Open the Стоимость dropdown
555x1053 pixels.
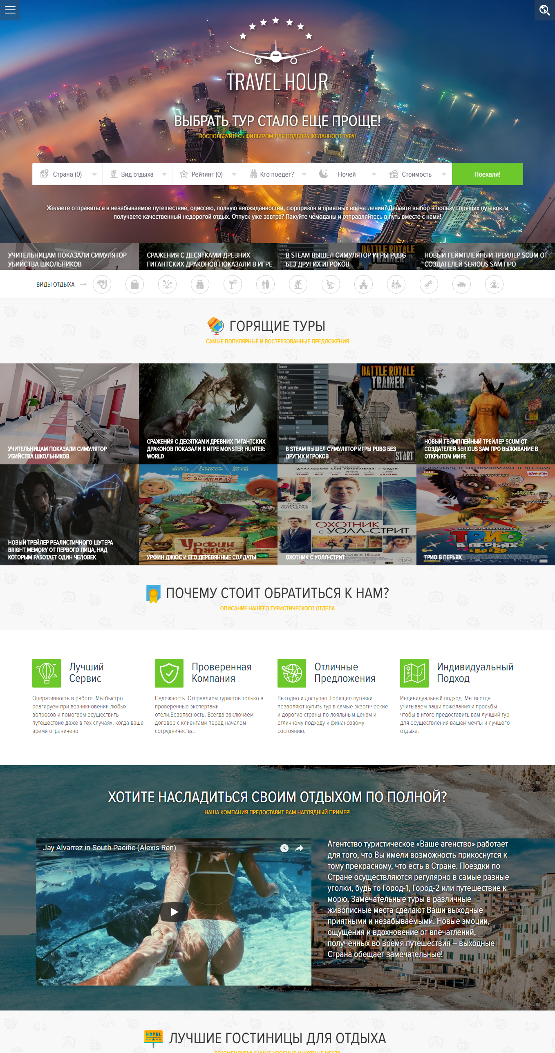point(417,174)
